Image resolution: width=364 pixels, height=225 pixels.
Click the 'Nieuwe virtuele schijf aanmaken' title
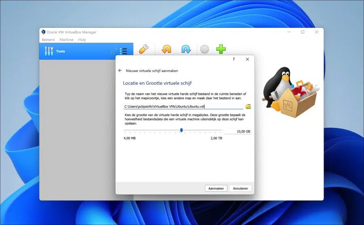pos(152,71)
